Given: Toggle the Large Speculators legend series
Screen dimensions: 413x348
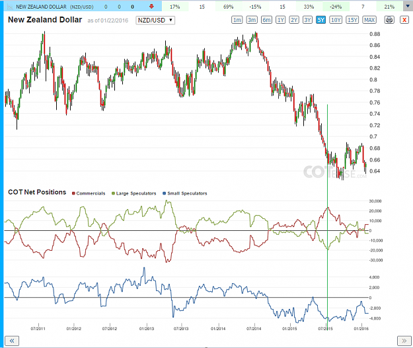Looking at the screenshot, I should click(x=134, y=193).
